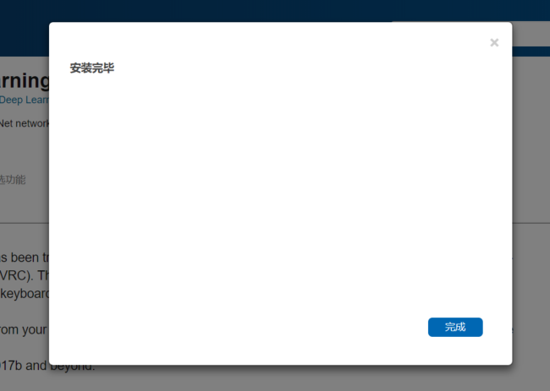Close the 安装完毕 dialog with the X

tap(494, 43)
